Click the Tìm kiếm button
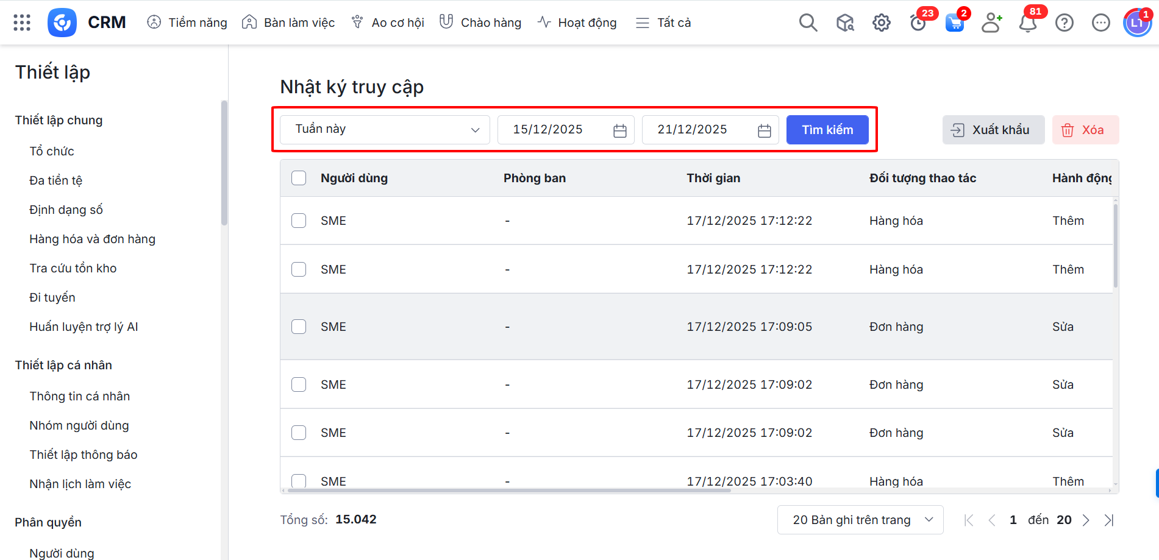Screen dimensions: 1159x560 (x=827, y=130)
